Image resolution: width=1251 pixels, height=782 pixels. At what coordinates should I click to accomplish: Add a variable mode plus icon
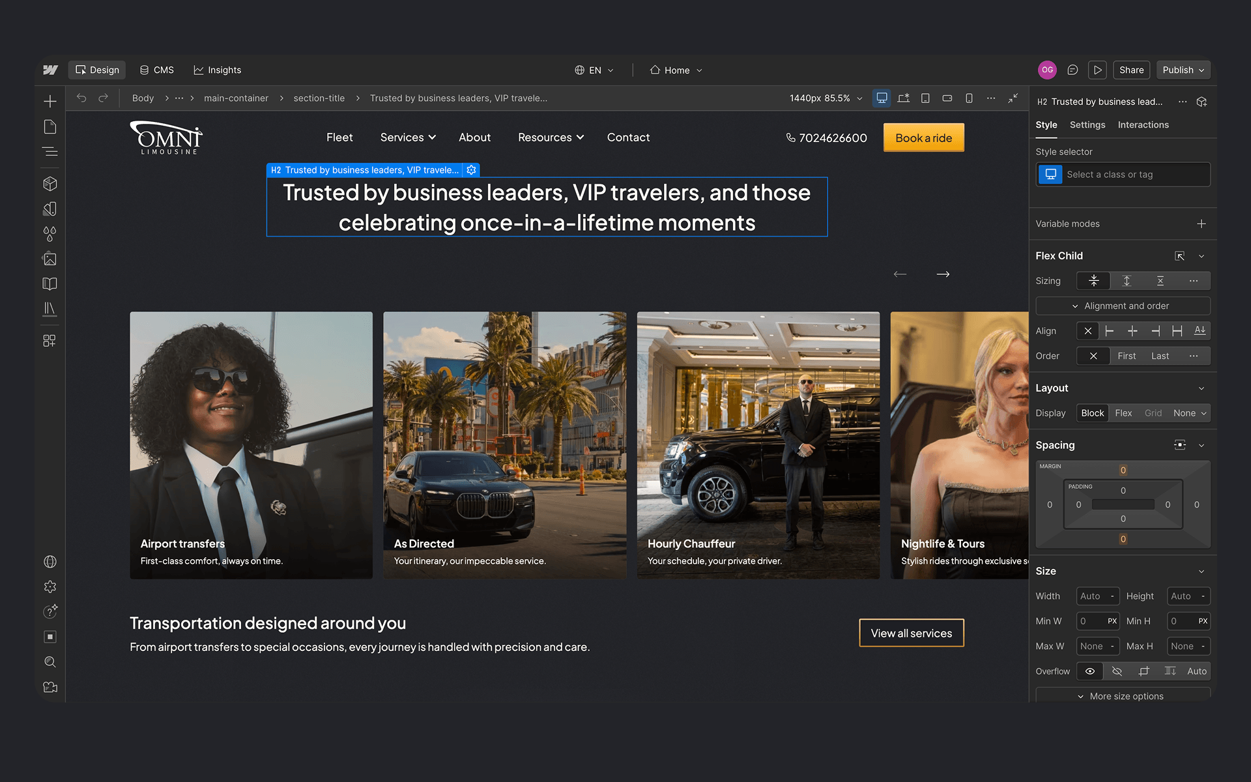[1201, 224]
